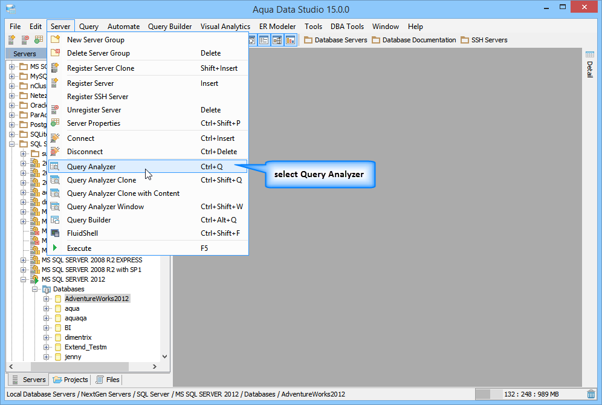Image resolution: width=602 pixels, height=405 pixels.
Task: Expand the first MS SQ folder in Servers tree
Action: [x=11, y=66]
